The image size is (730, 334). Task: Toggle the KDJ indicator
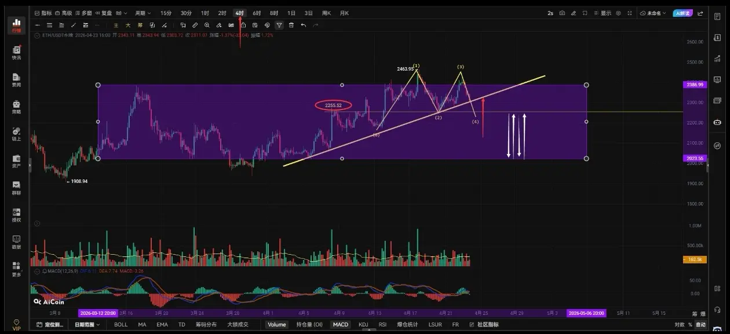click(363, 325)
